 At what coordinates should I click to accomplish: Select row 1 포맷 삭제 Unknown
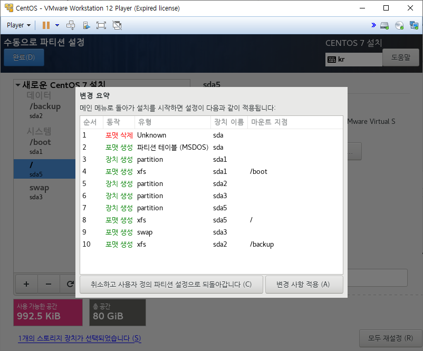tap(211, 135)
